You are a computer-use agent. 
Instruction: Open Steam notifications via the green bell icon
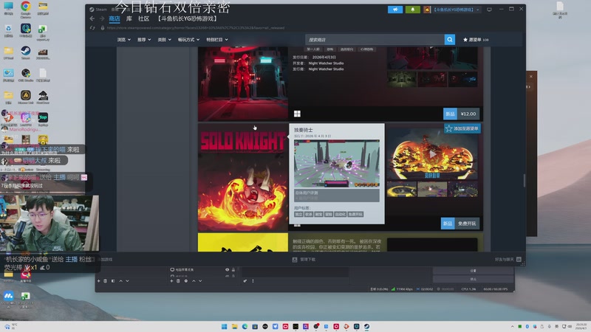[x=412, y=10]
